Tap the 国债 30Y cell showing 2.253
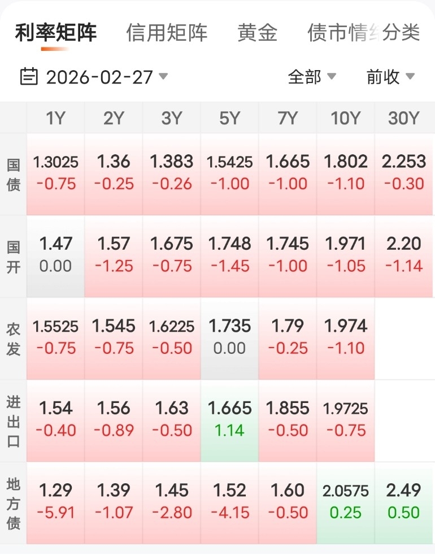The height and width of the screenshot is (559, 435). [404, 175]
